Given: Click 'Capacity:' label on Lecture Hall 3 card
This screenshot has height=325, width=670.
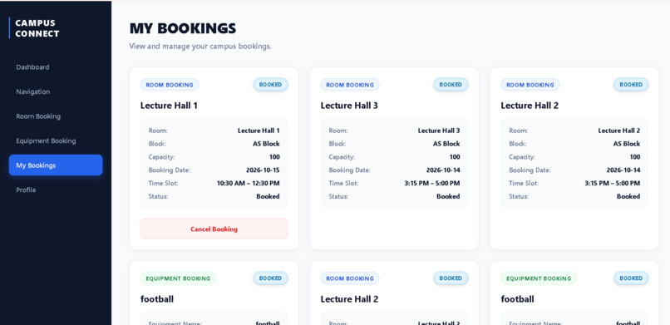Looking at the screenshot, I should pos(342,157).
